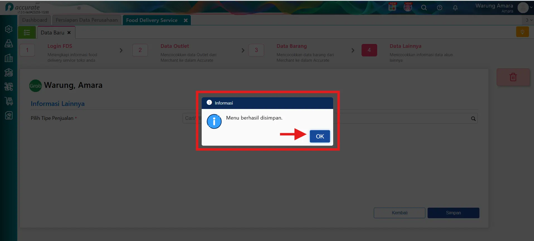
Task: Click the Simpan button
Action: pos(453,213)
